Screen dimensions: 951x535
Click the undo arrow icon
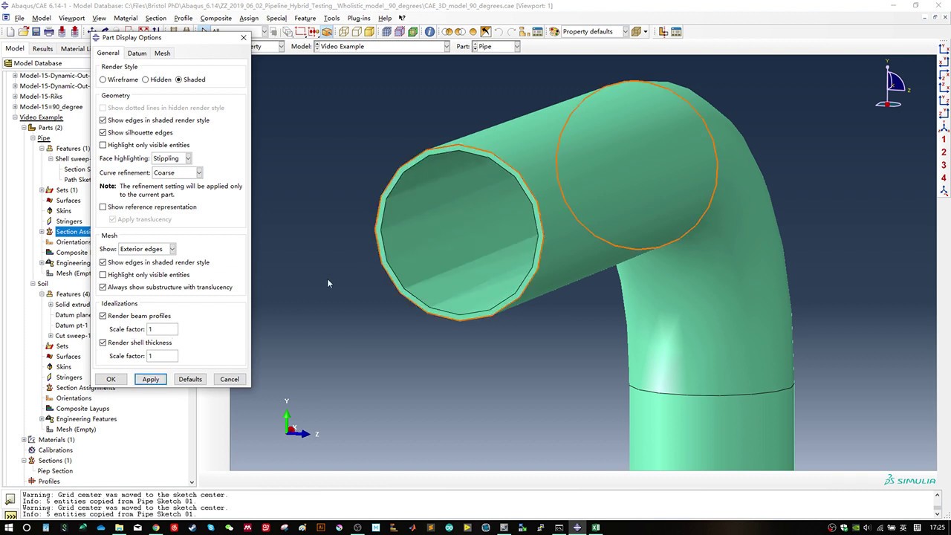tap(498, 31)
